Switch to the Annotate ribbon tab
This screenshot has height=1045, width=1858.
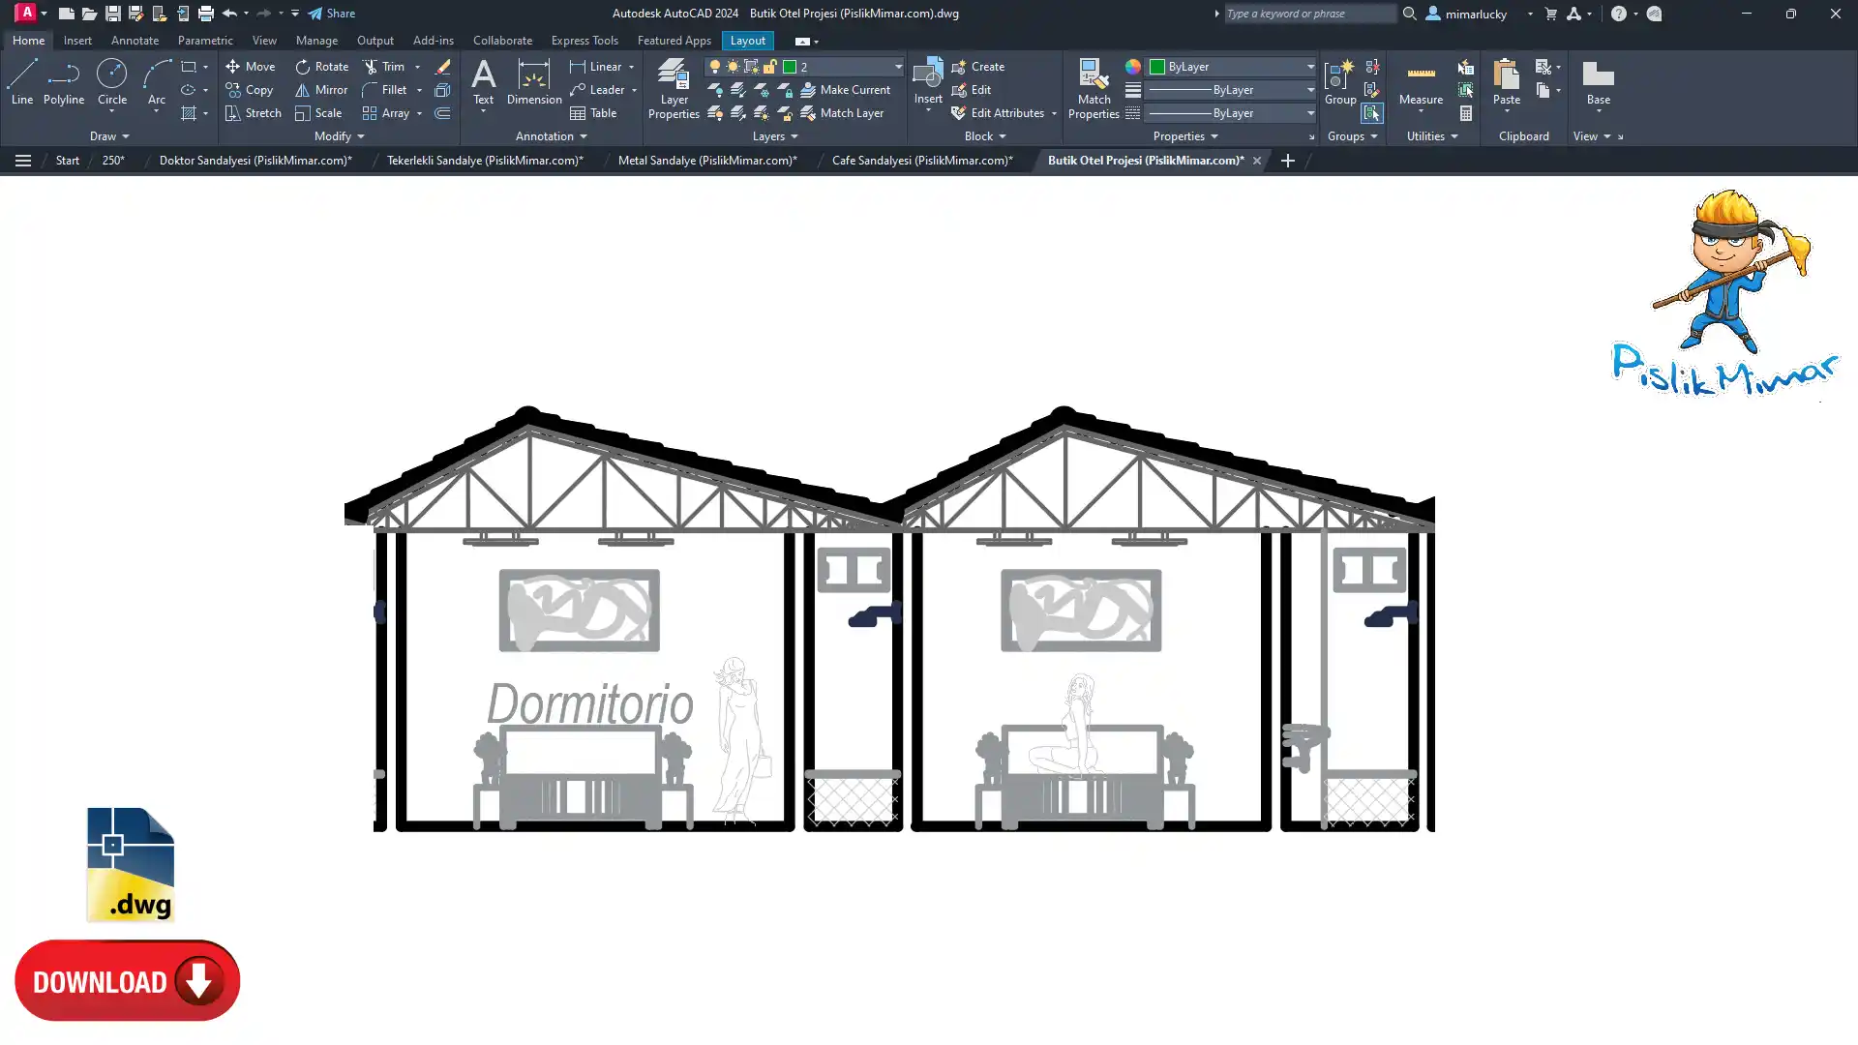click(135, 41)
